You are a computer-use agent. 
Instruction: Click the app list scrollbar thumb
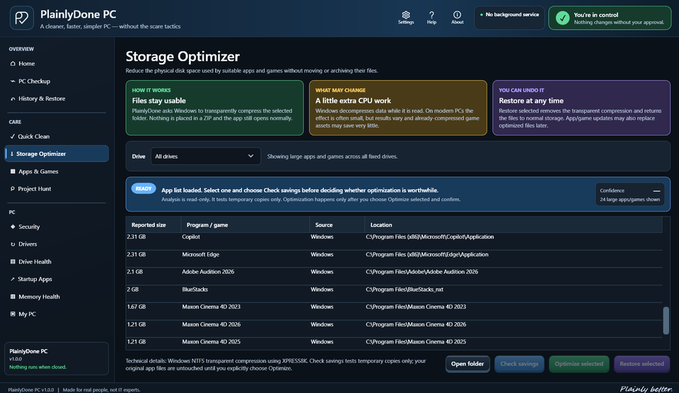[666, 321]
